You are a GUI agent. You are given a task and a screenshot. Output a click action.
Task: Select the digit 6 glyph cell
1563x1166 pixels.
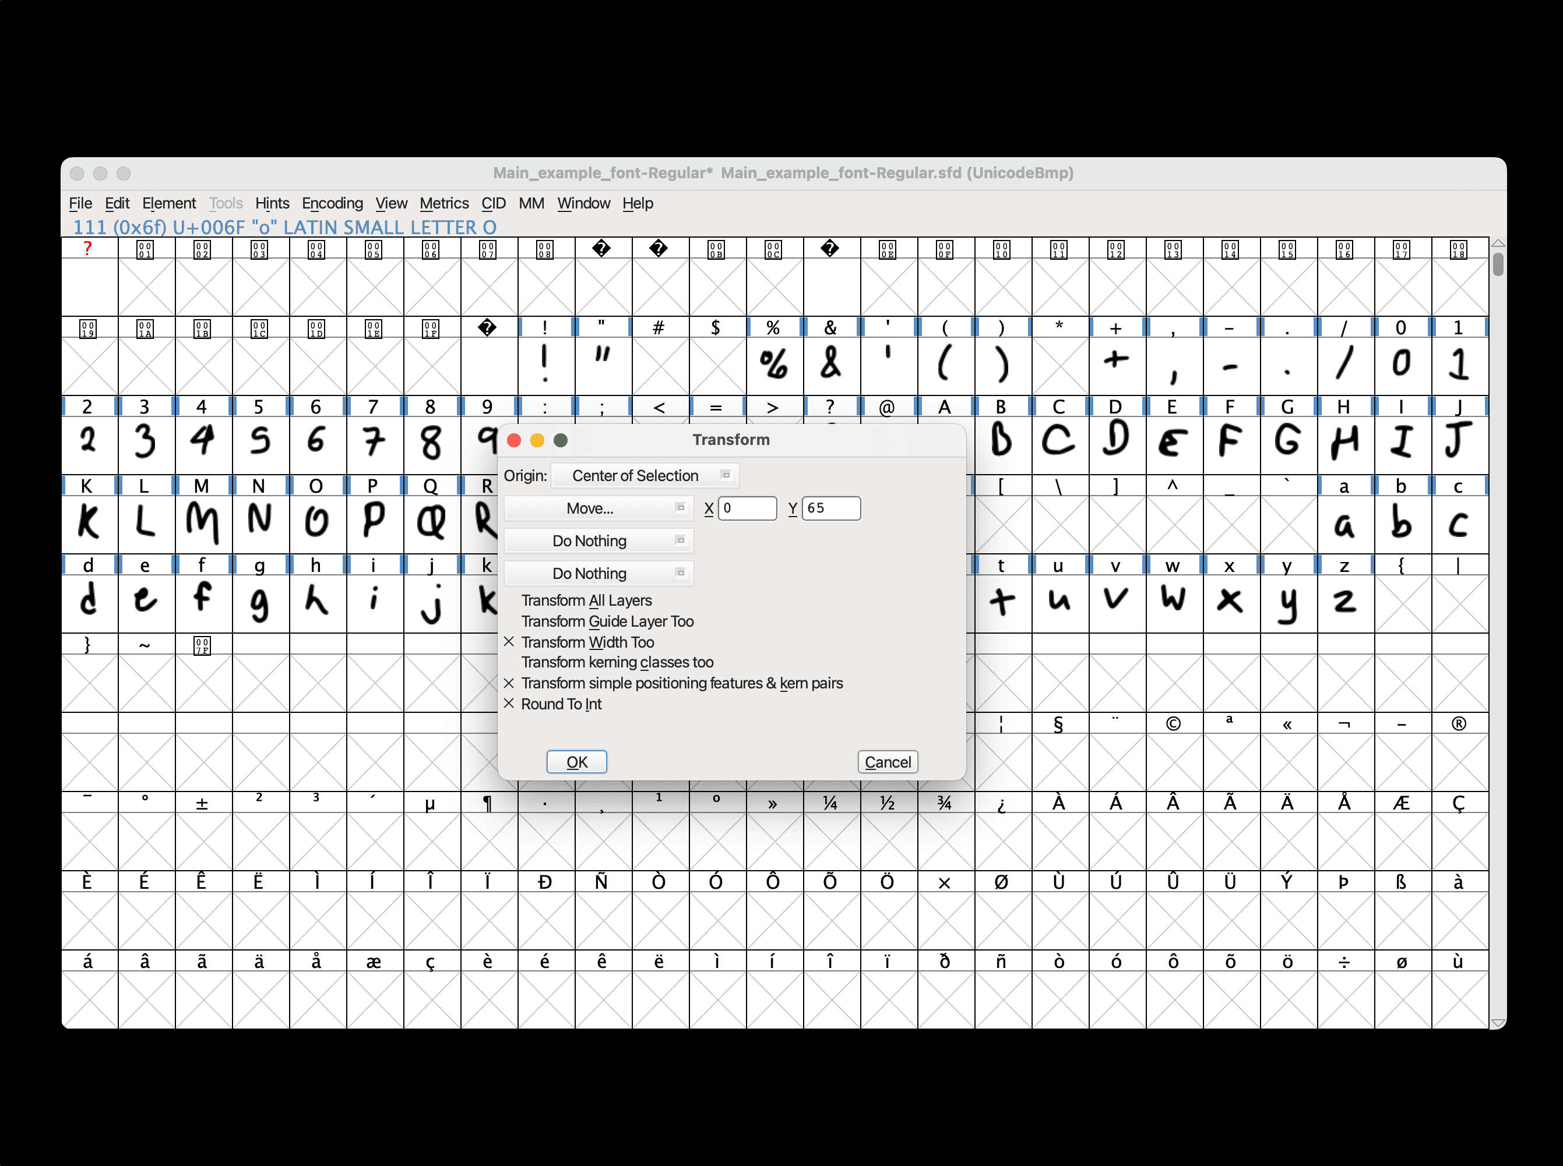click(x=318, y=444)
